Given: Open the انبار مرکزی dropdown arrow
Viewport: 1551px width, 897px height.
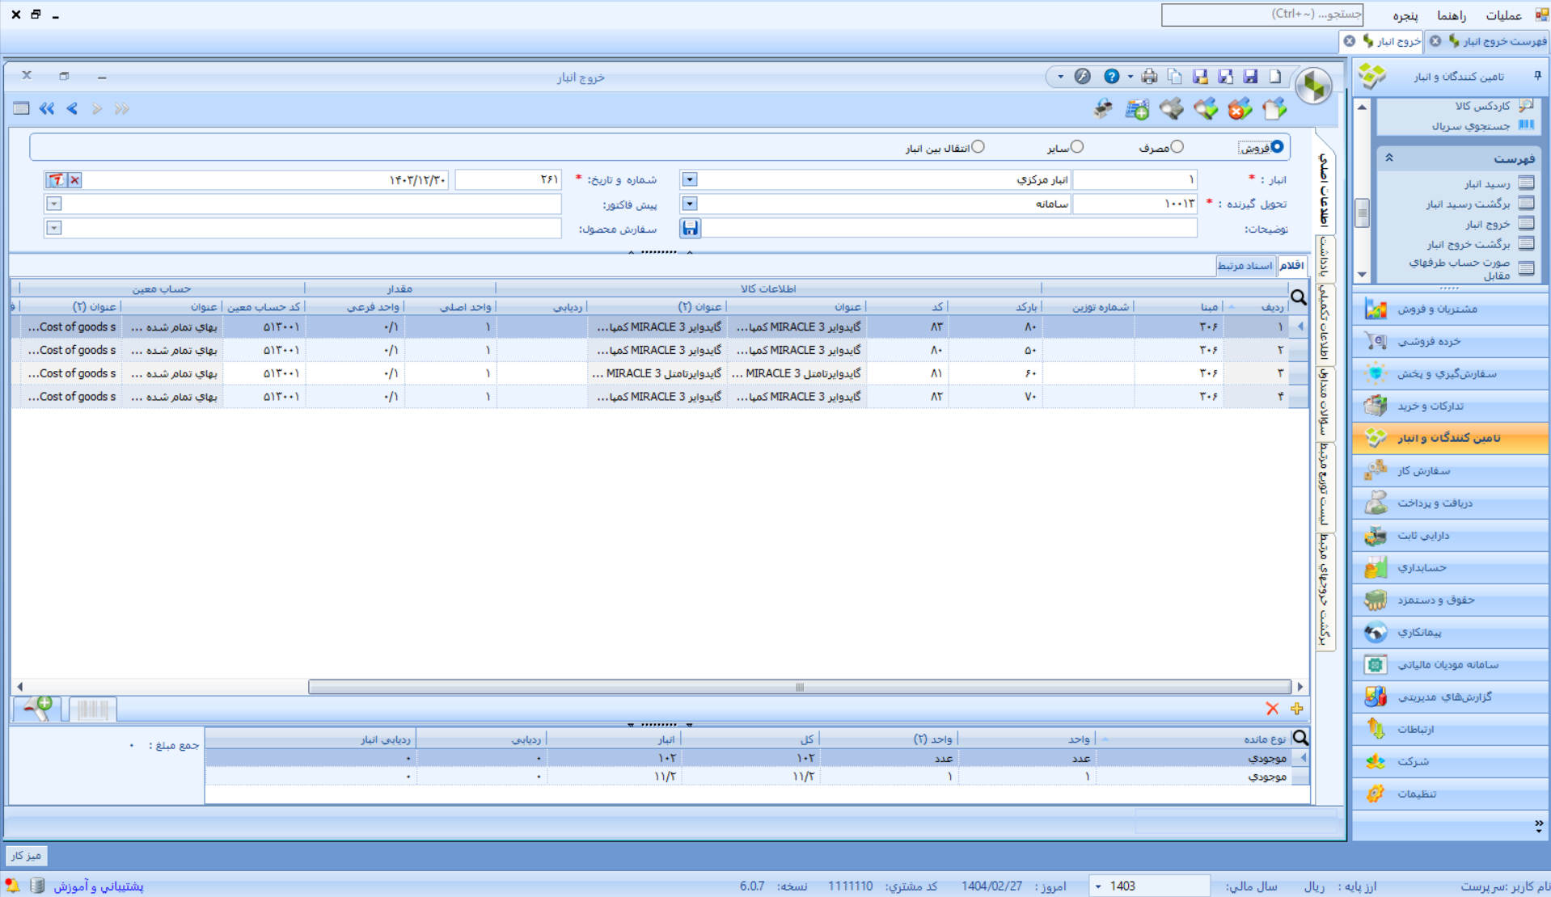Looking at the screenshot, I should click(x=690, y=180).
